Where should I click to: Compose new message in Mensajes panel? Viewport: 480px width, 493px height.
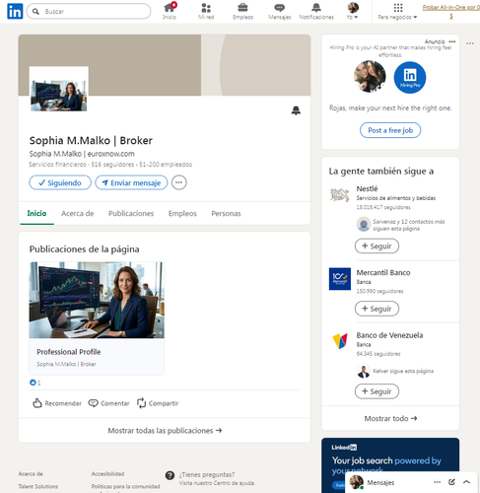[451, 482]
